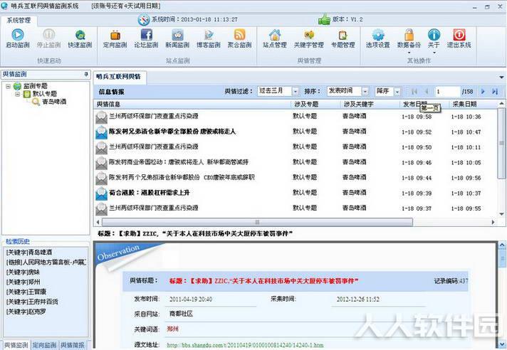This screenshot has width=507, height=350.
Task: Select history item [链接]人民网地方留言板
Action: [46, 262]
